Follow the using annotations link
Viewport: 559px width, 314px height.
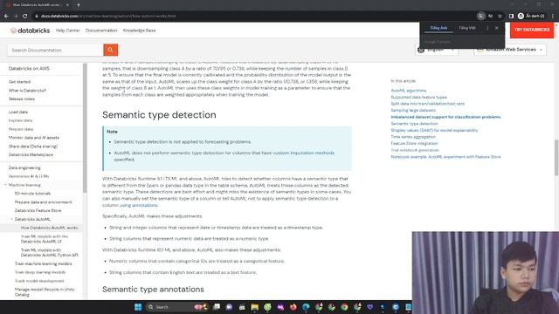coord(138,206)
